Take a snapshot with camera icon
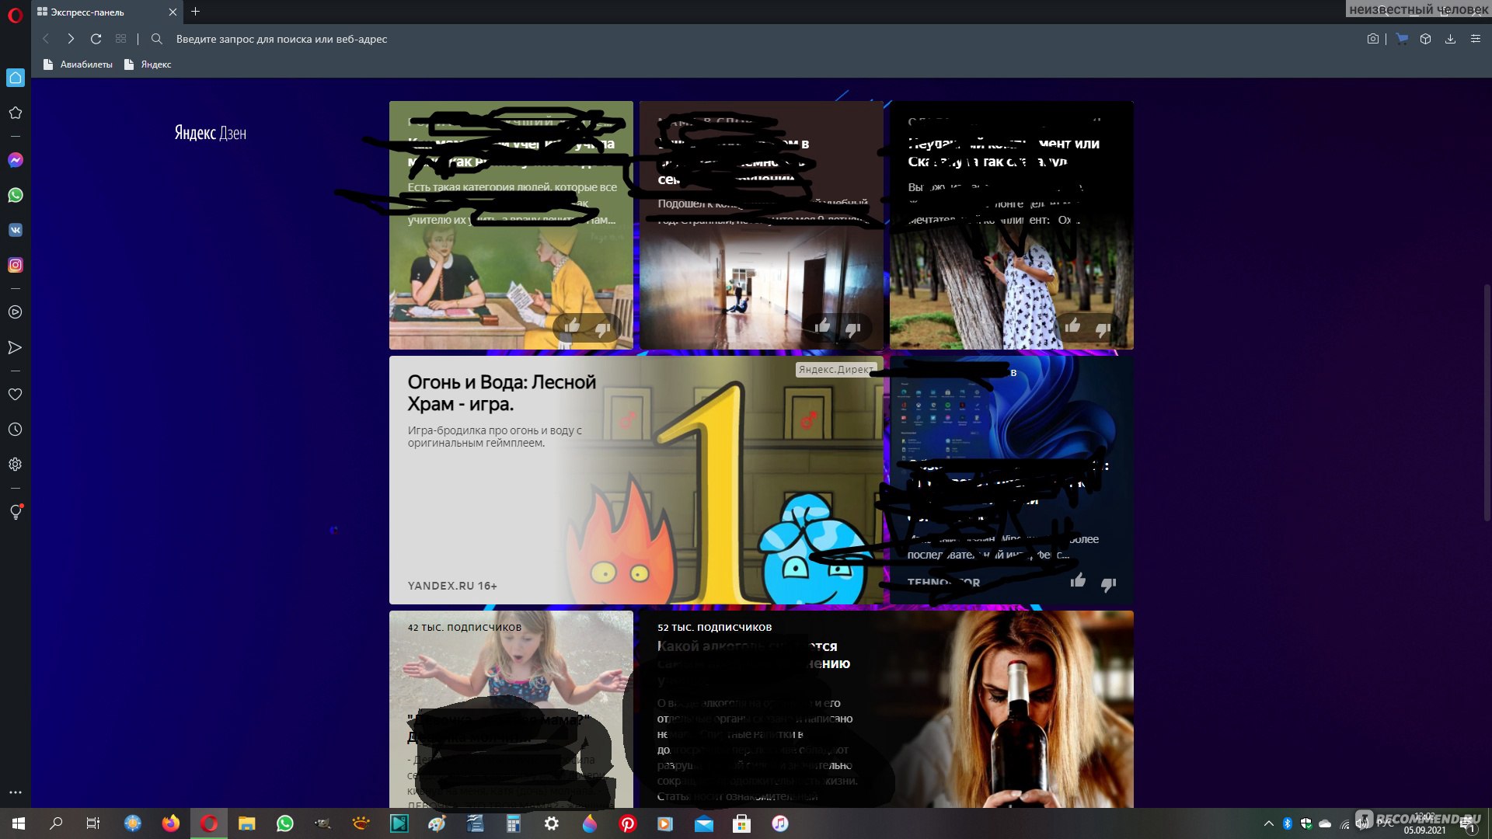This screenshot has height=839, width=1492. coord(1373,39)
